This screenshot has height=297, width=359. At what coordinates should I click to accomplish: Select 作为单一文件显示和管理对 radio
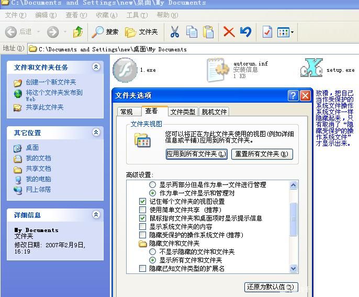pyautogui.click(x=152, y=193)
